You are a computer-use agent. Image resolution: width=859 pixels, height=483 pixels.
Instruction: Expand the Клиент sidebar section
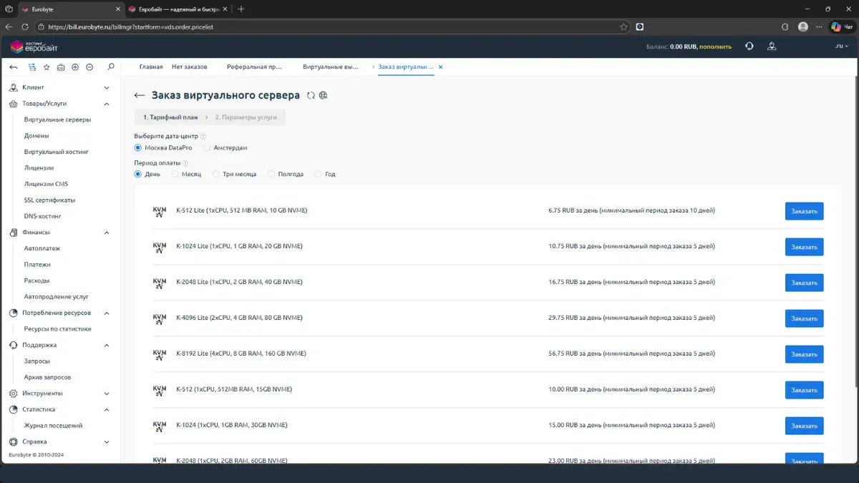point(107,87)
